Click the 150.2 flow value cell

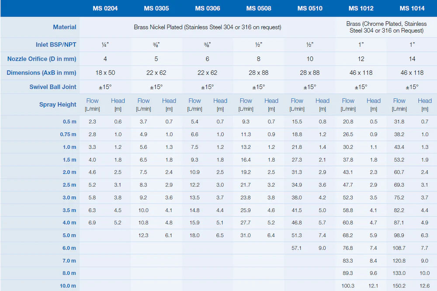(x=399, y=286)
